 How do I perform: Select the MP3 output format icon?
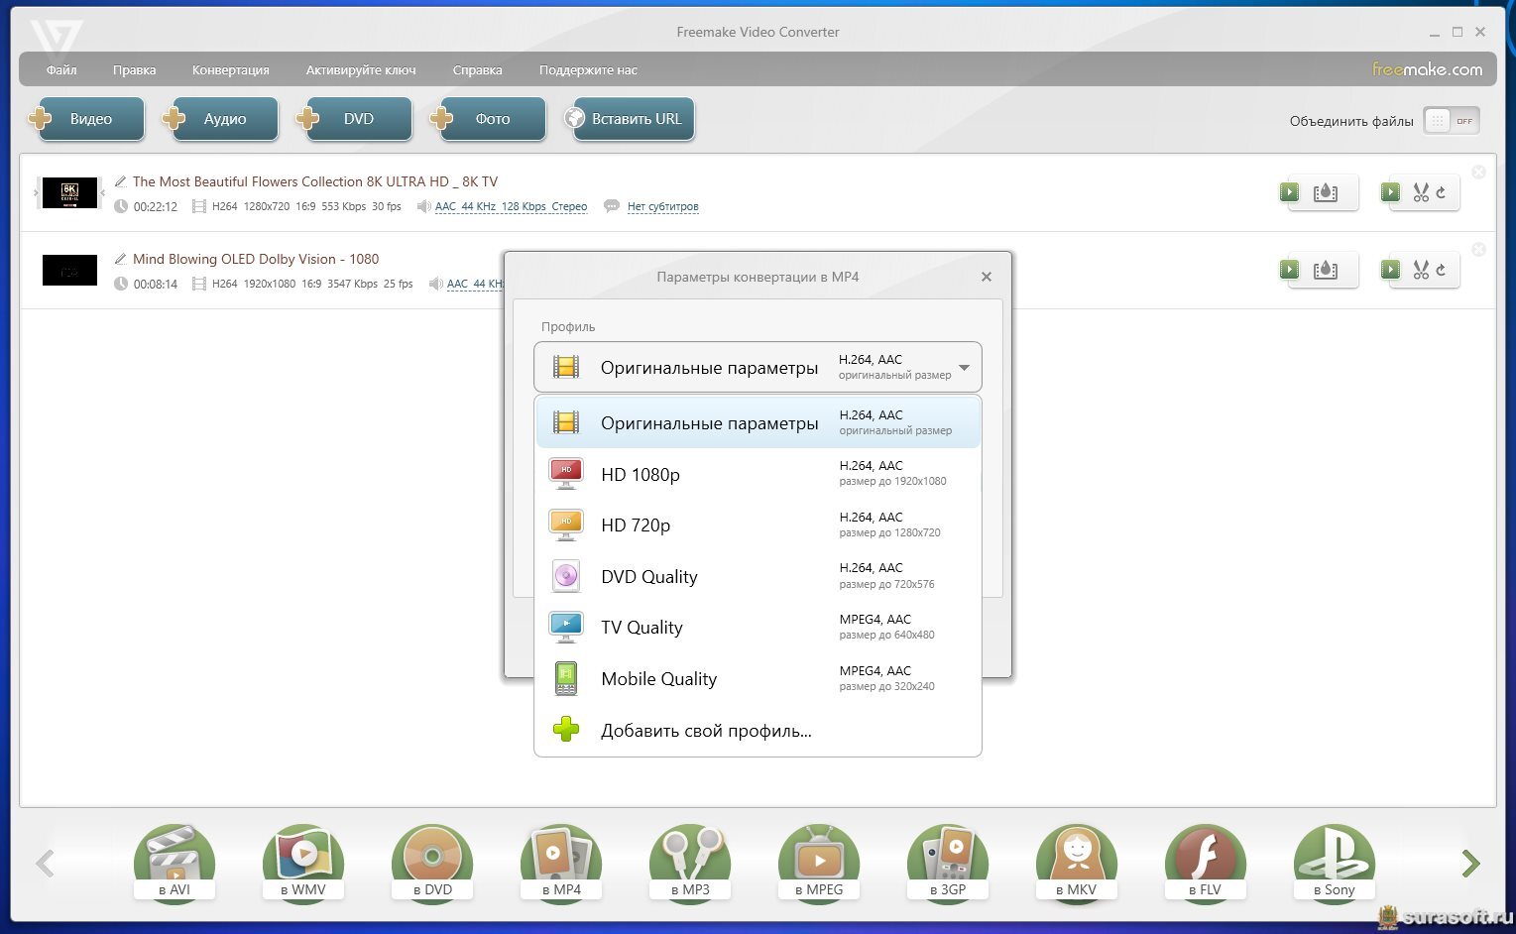[690, 861]
